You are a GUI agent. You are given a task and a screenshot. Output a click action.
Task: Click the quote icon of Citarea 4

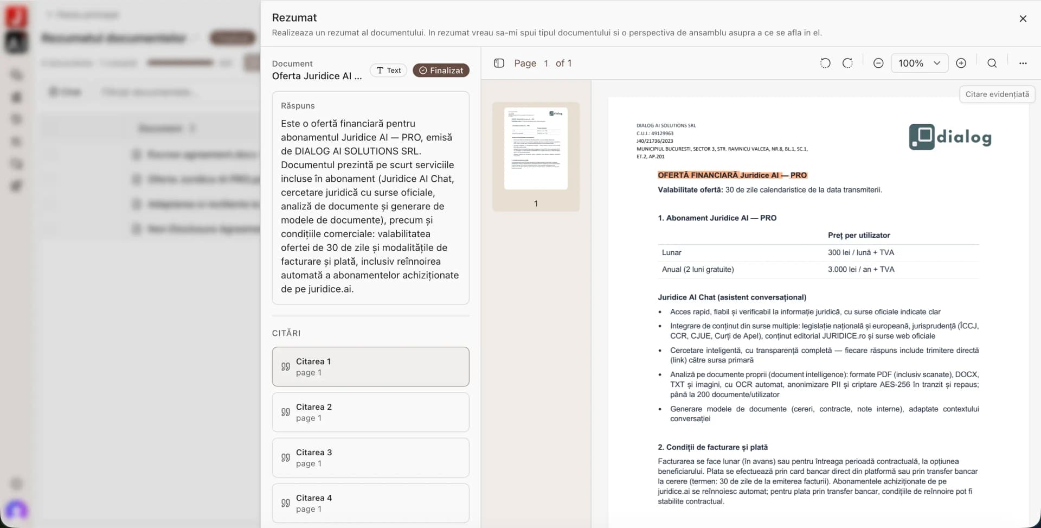[286, 504]
